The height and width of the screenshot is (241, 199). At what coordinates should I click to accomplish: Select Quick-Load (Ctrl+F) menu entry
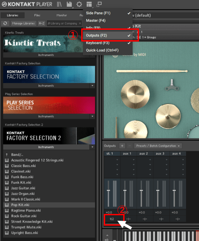108,50
